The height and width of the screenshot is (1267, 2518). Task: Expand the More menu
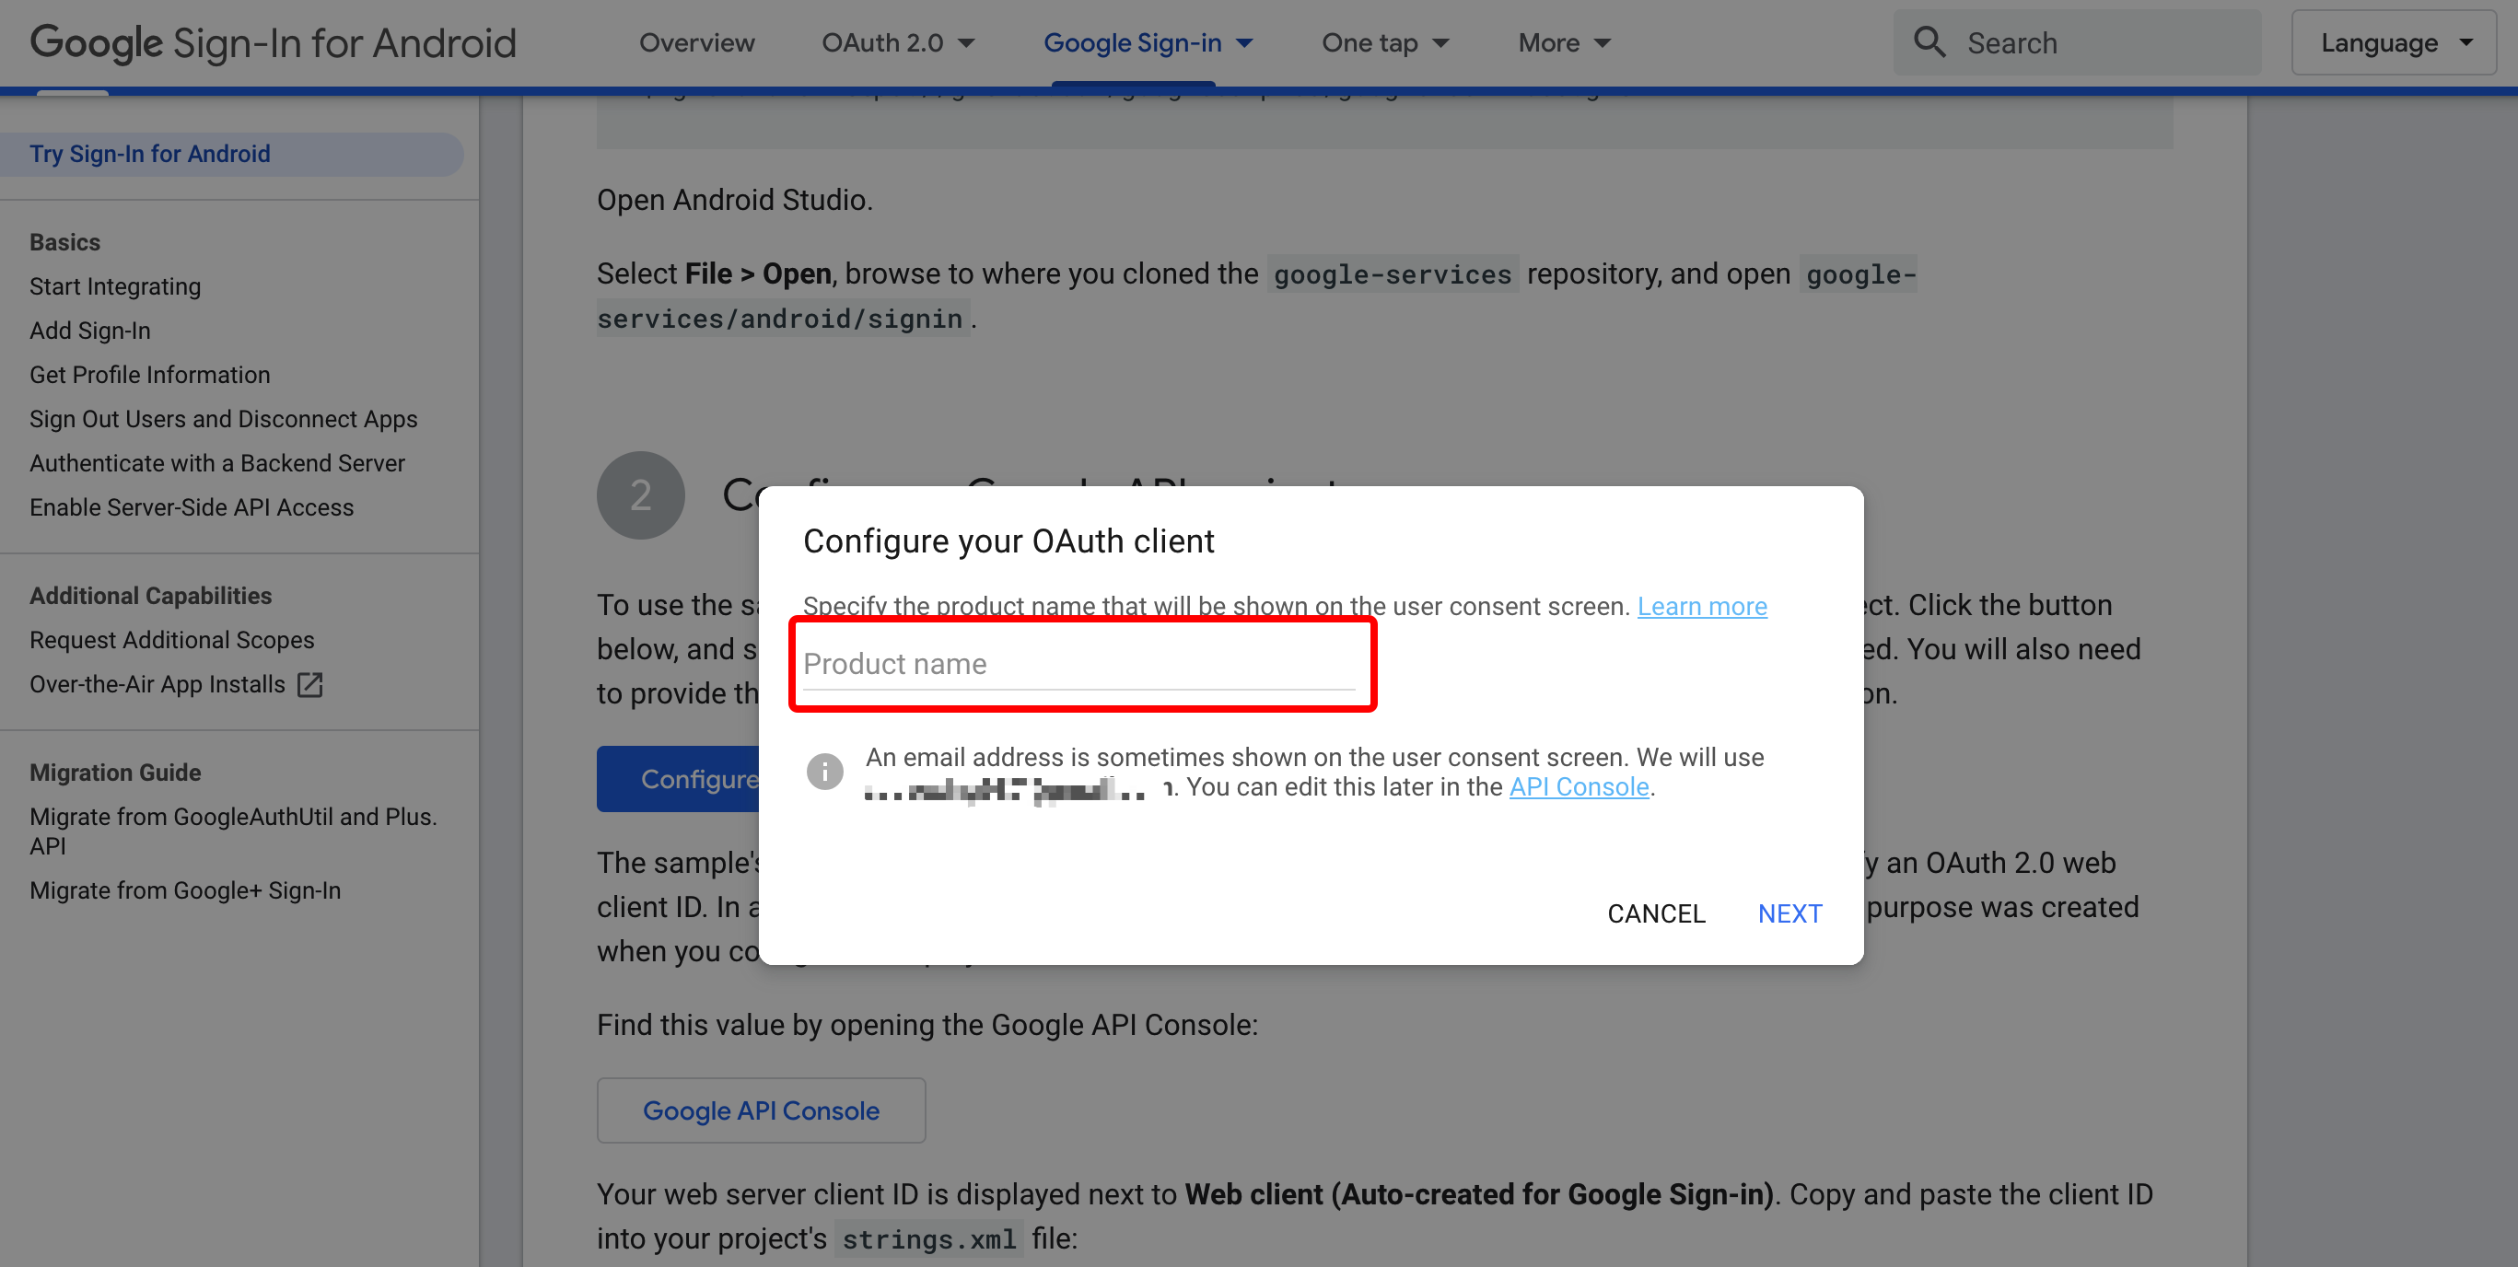(x=1563, y=43)
